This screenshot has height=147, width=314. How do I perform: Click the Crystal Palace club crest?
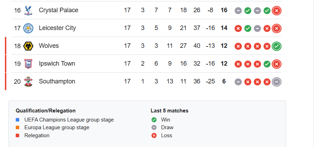28,10
